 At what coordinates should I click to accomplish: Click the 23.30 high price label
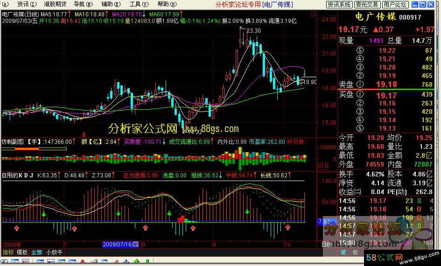coord(253,31)
